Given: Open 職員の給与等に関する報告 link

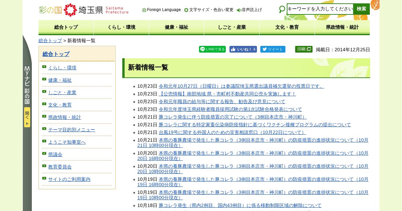Looking at the screenshot, I should point(222,101).
